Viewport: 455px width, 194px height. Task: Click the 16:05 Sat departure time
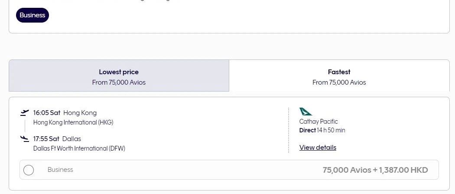[x=47, y=113]
